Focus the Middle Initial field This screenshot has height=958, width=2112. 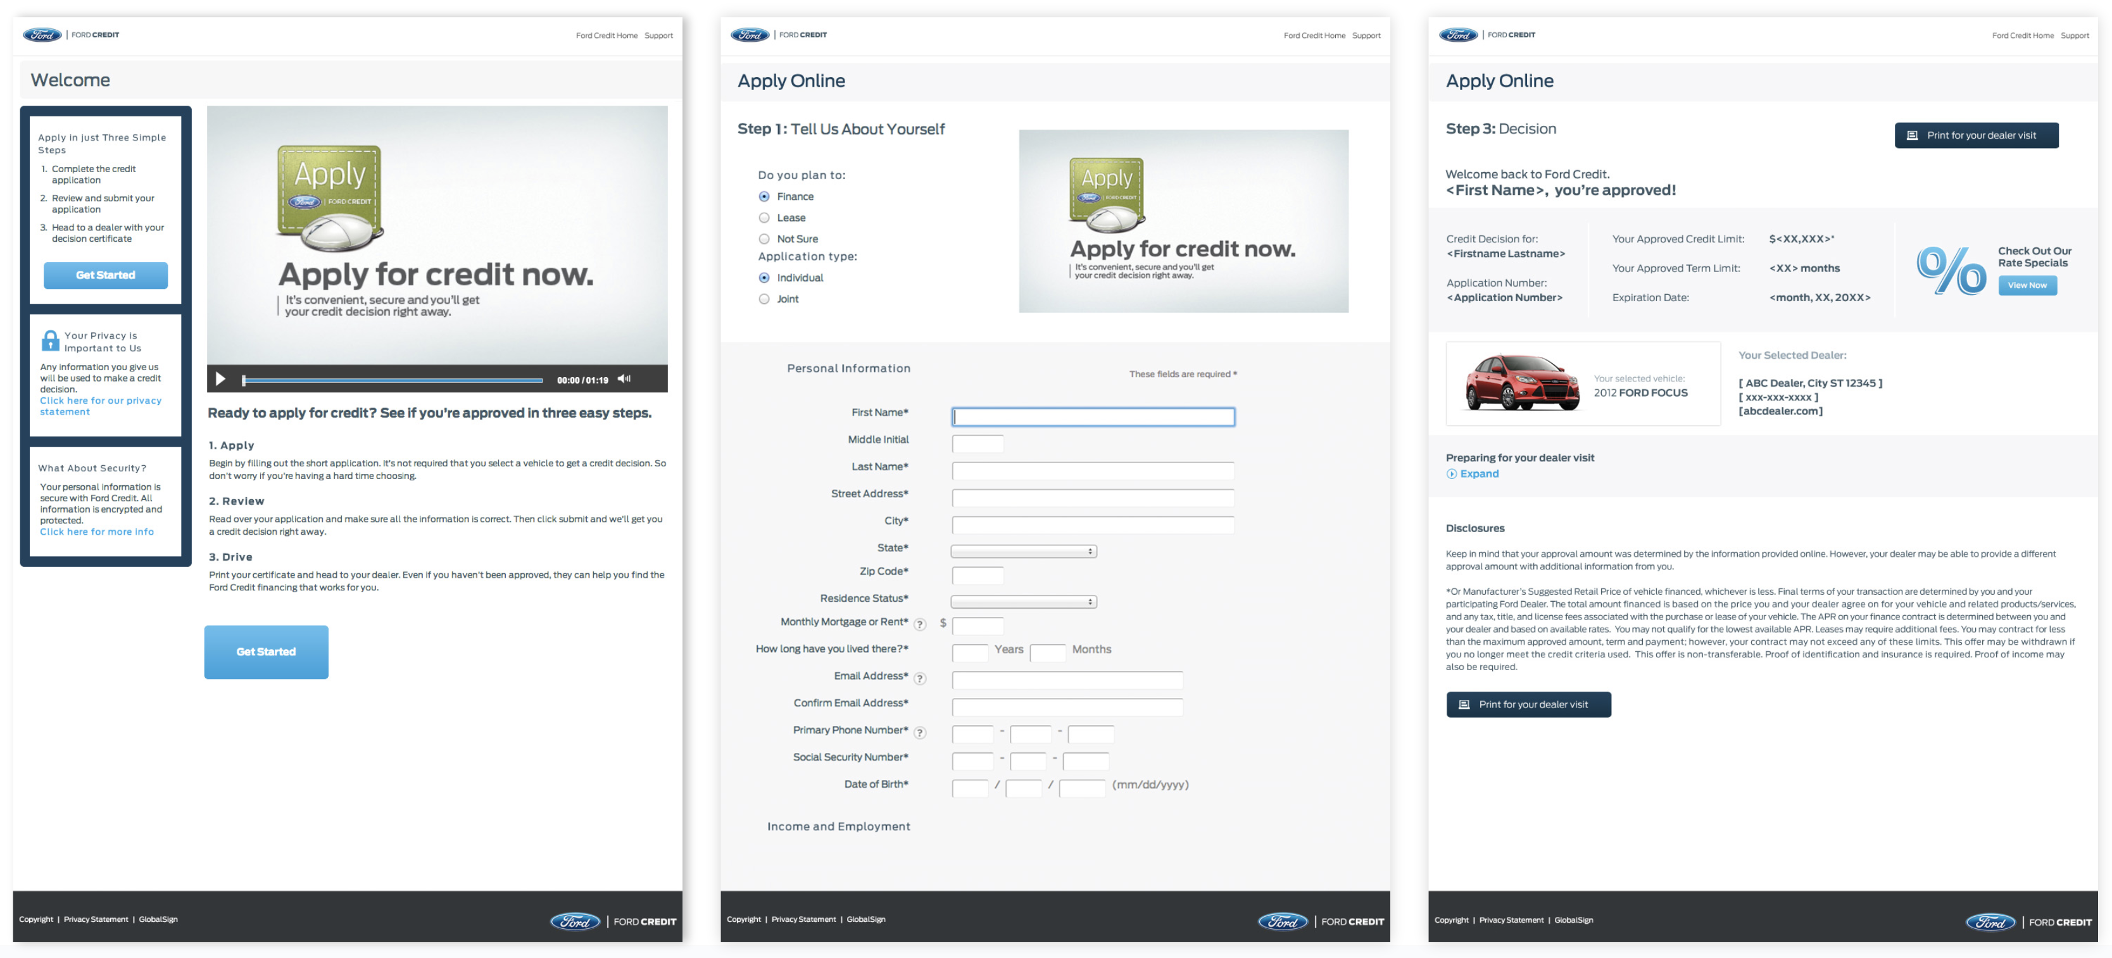(977, 444)
